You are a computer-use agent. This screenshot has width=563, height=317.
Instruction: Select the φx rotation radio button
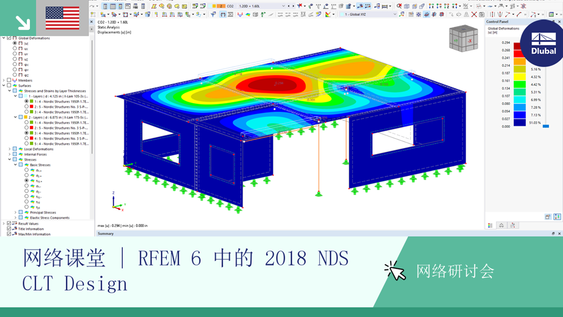pyautogui.click(x=15, y=64)
